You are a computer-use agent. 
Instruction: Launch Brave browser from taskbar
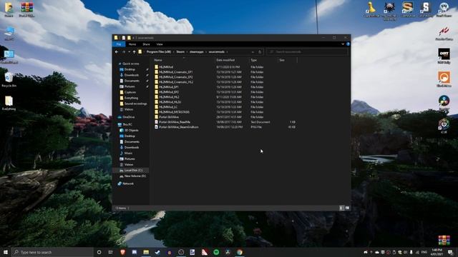122,252
